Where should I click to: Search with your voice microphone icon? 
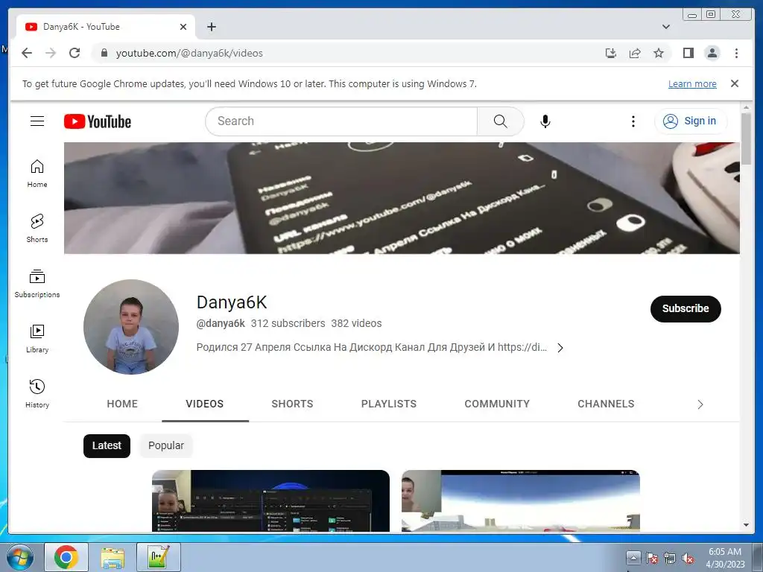pos(545,121)
